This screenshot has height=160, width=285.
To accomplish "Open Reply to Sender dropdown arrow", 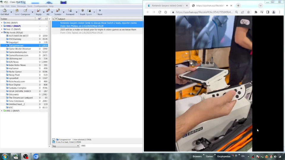I will (64, 12).
